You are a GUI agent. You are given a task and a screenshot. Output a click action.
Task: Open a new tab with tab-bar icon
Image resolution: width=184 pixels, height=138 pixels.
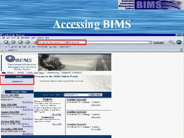click(x=2, y=50)
